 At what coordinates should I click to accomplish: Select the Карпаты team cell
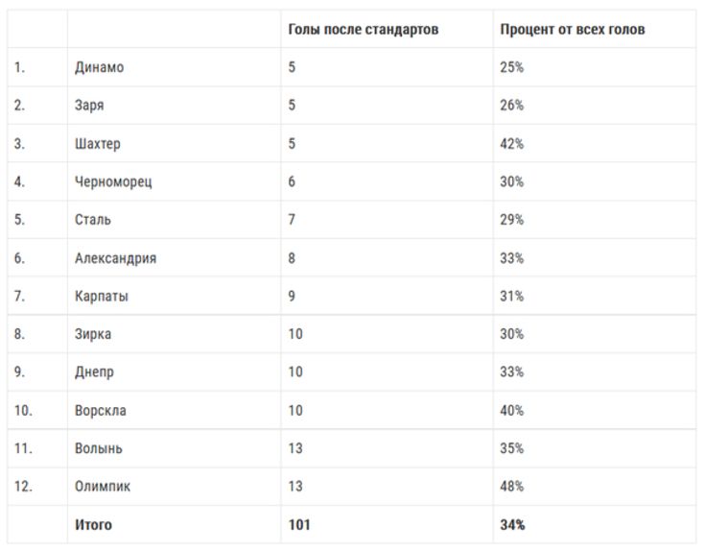click(x=102, y=297)
